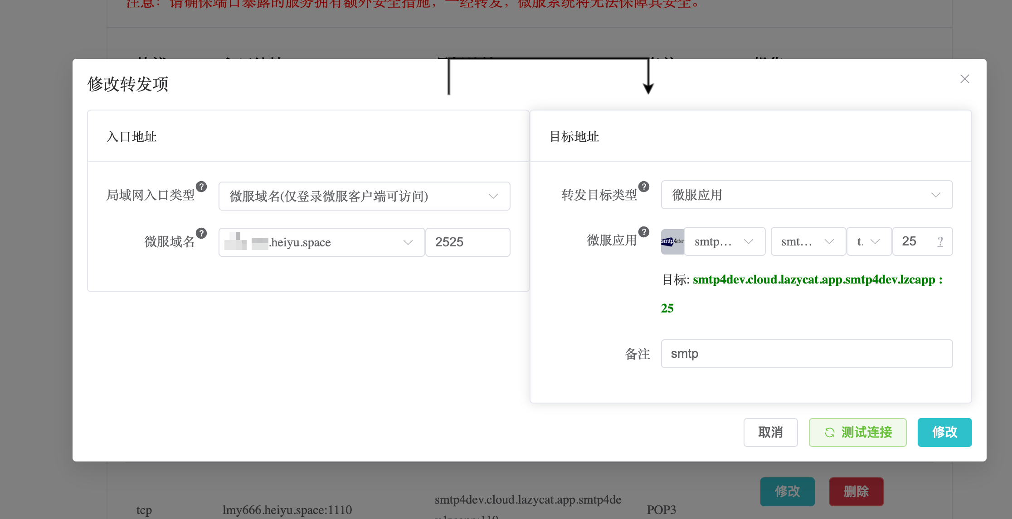The width and height of the screenshot is (1012, 519).
Task: Click the red 删除 button in background
Action: (856, 491)
